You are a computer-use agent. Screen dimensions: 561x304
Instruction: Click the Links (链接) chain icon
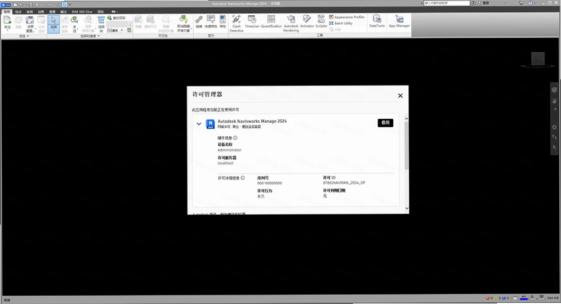pyautogui.click(x=199, y=19)
